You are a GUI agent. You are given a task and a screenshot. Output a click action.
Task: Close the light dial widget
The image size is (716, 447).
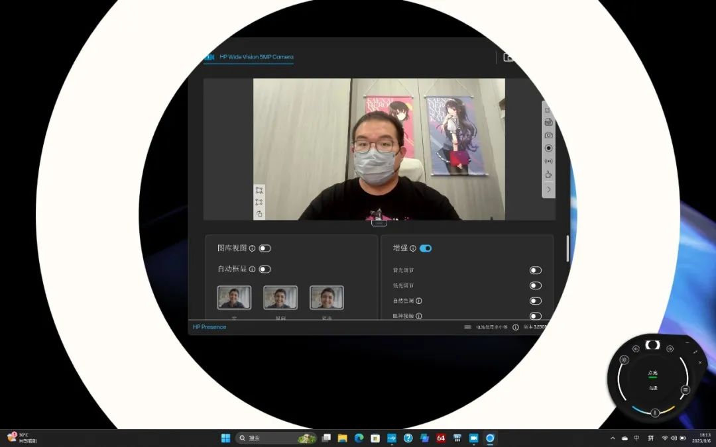coord(700,363)
